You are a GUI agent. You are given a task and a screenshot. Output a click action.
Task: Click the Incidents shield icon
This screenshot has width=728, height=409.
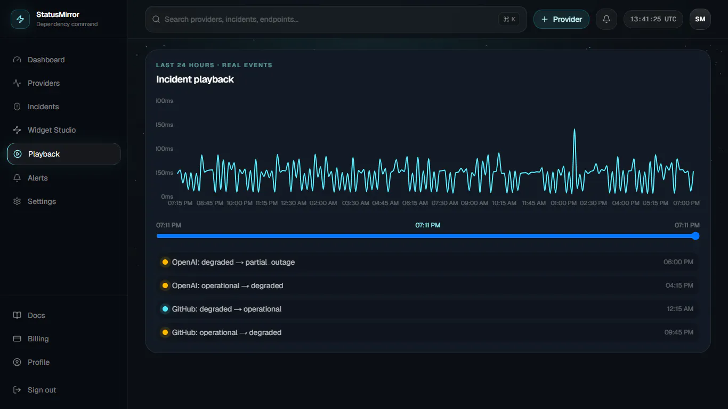pos(17,107)
